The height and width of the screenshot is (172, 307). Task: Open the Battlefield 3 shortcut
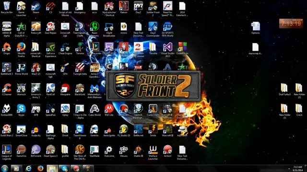coord(7,69)
